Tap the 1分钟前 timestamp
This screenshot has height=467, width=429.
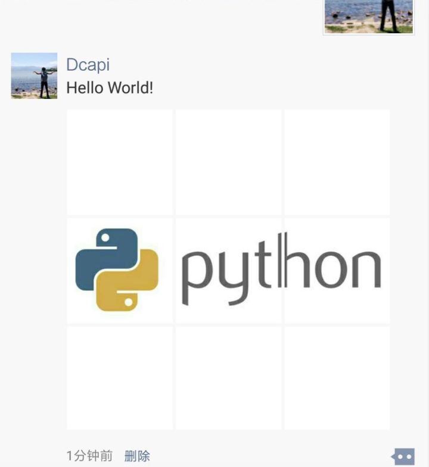(89, 456)
